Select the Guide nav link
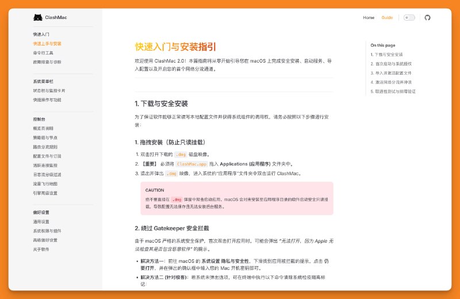The image size is (460, 299). coord(387,18)
